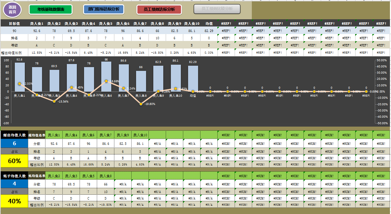Image resolution: width=391 pixels, height=214 pixels.
Task: Click the line marker at -15.54% in chart
Action: click(x=54, y=101)
